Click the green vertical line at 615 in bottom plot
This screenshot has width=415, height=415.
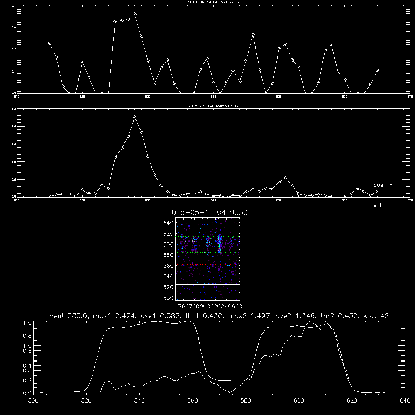(339, 357)
